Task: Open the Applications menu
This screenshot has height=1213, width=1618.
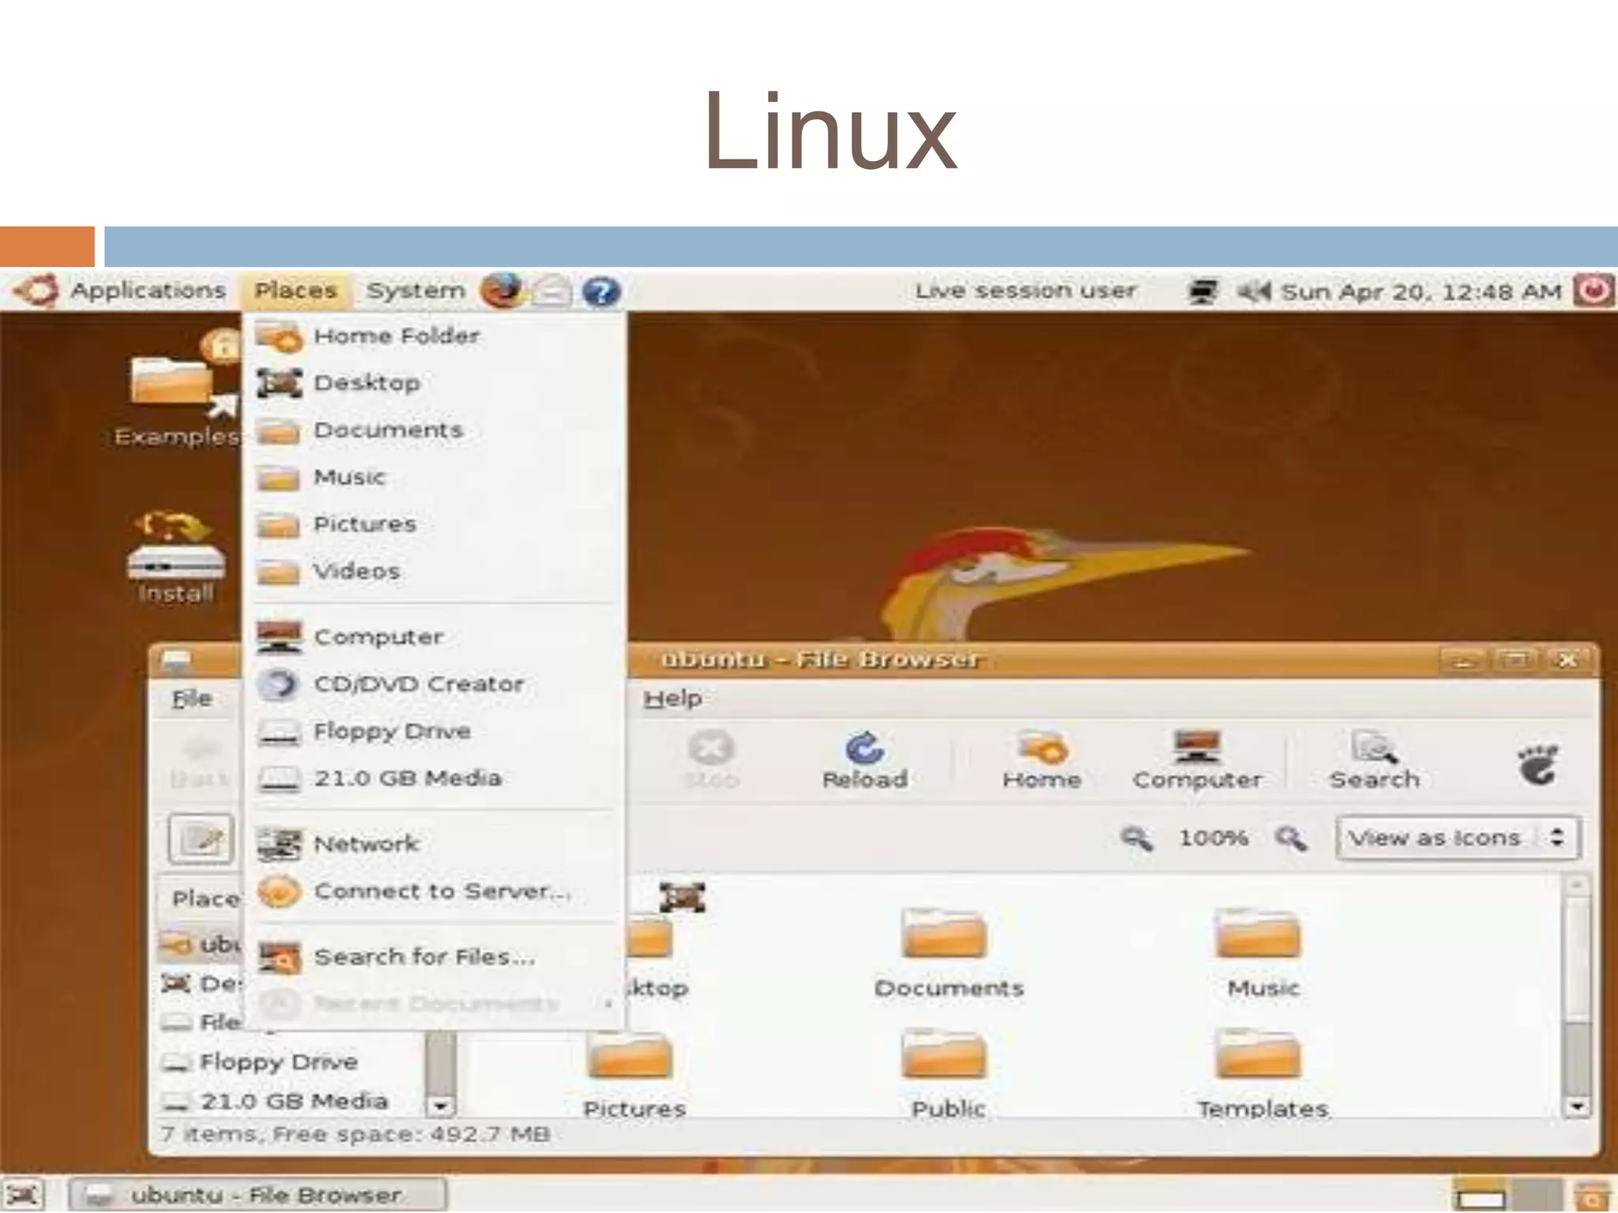Action: [x=148, y=291]
